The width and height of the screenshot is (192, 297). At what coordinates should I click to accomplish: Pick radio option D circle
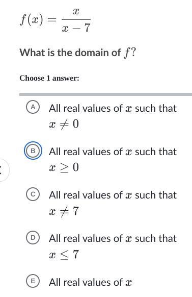click(x=33, y=237)
